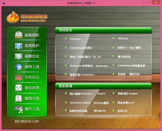Switch to the 网络工具 category

tap(32, 67)
